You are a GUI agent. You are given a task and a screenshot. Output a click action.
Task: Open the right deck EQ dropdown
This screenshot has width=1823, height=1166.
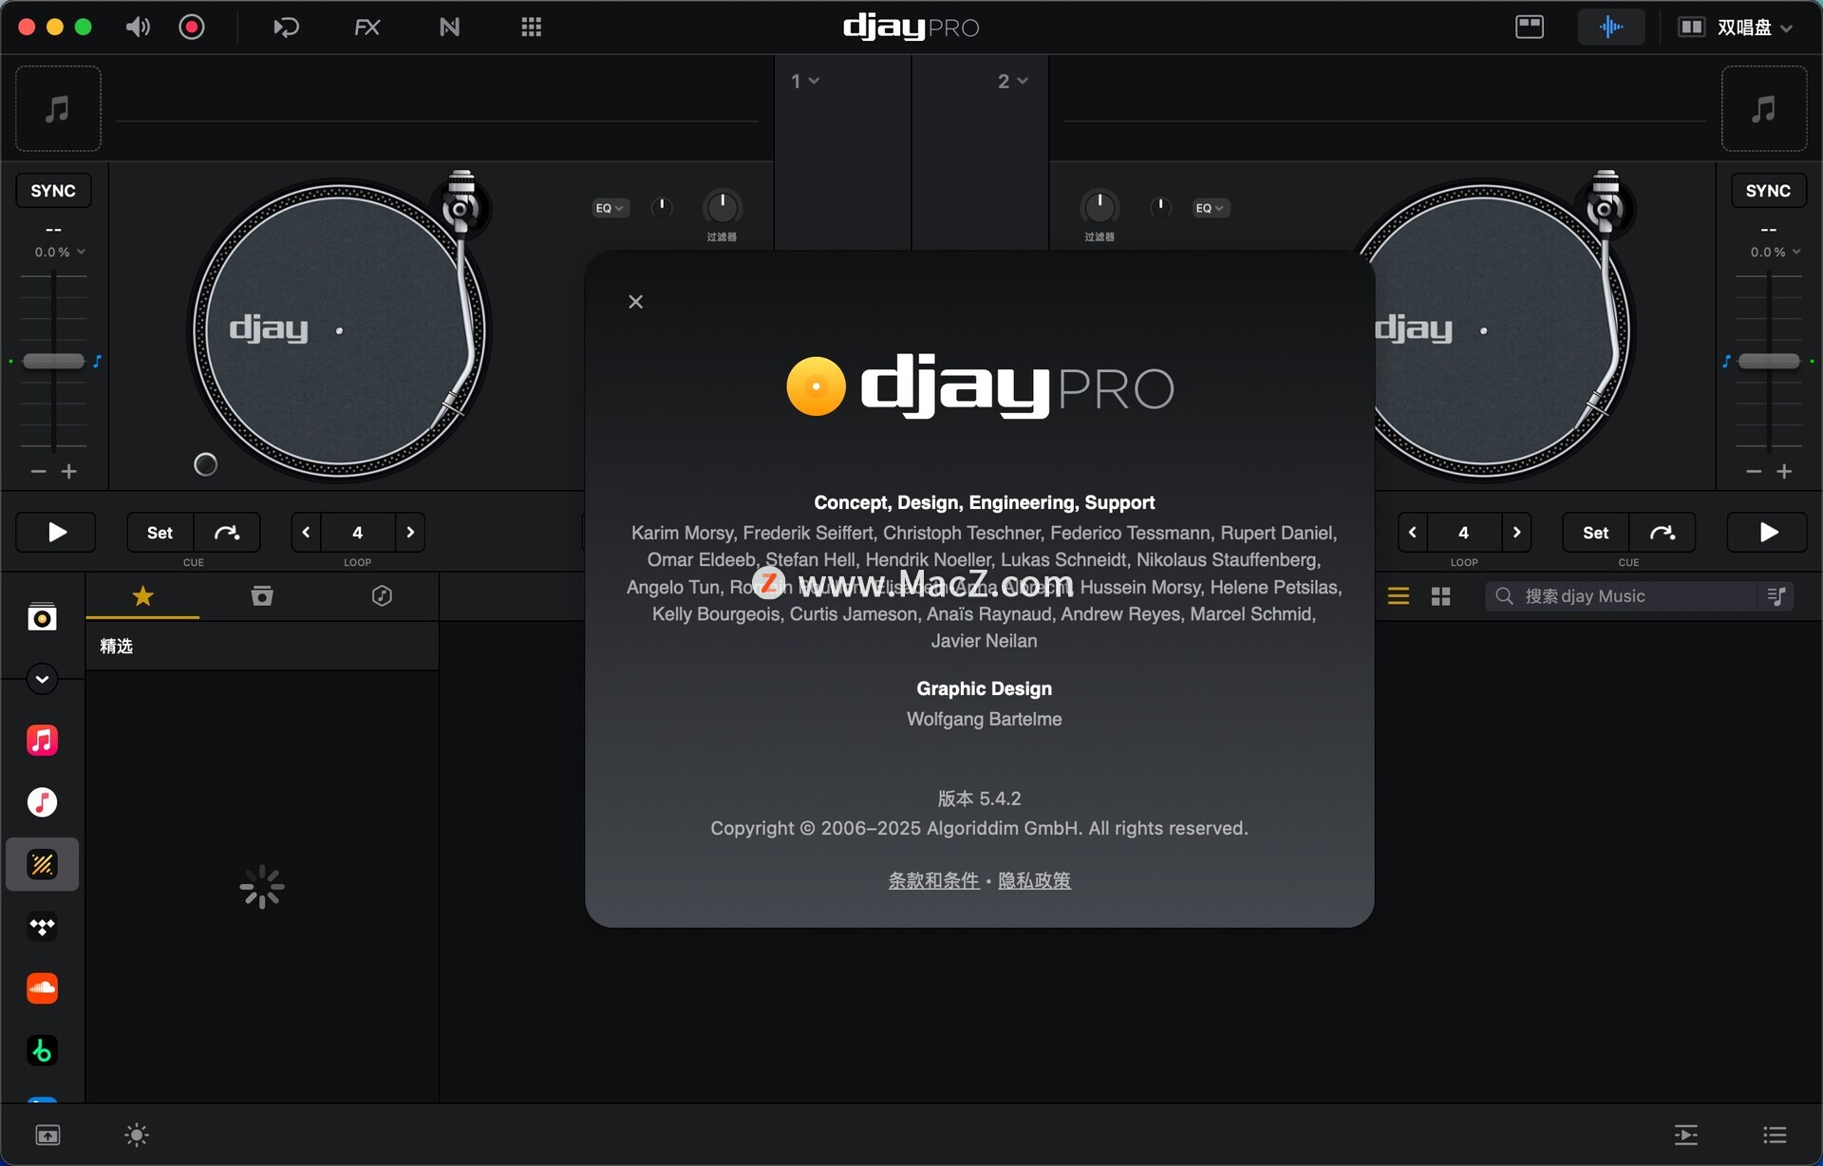pos(1211,208)
